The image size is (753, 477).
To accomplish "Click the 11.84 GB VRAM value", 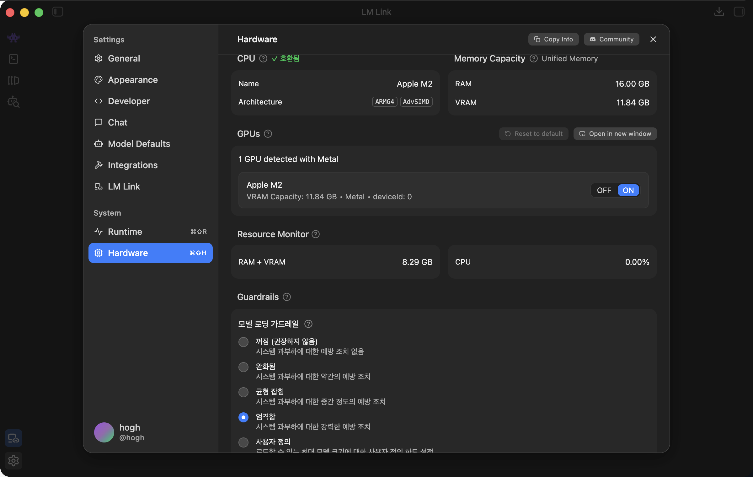I will click(x=633, y=103).
